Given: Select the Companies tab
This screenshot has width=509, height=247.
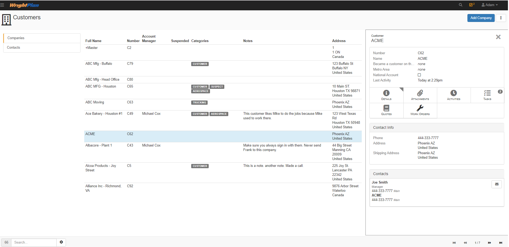Looking at the screenshot, I should click(16, 38).
